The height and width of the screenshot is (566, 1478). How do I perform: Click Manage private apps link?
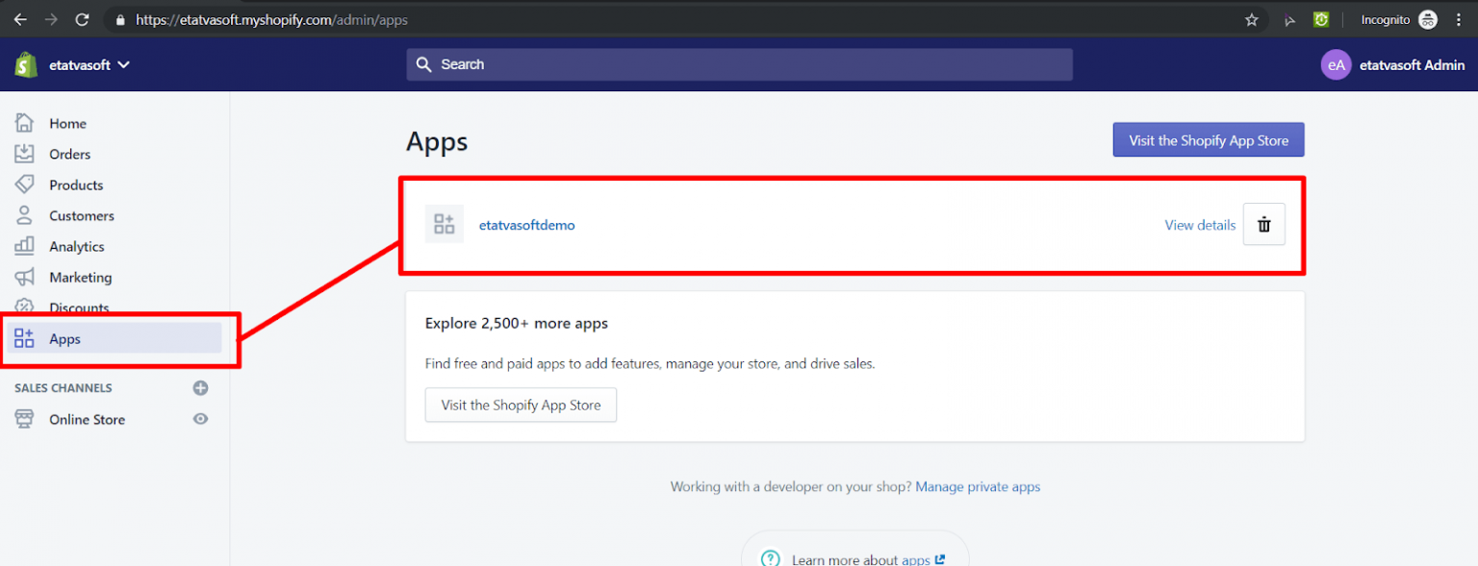[x=978, y=486]
